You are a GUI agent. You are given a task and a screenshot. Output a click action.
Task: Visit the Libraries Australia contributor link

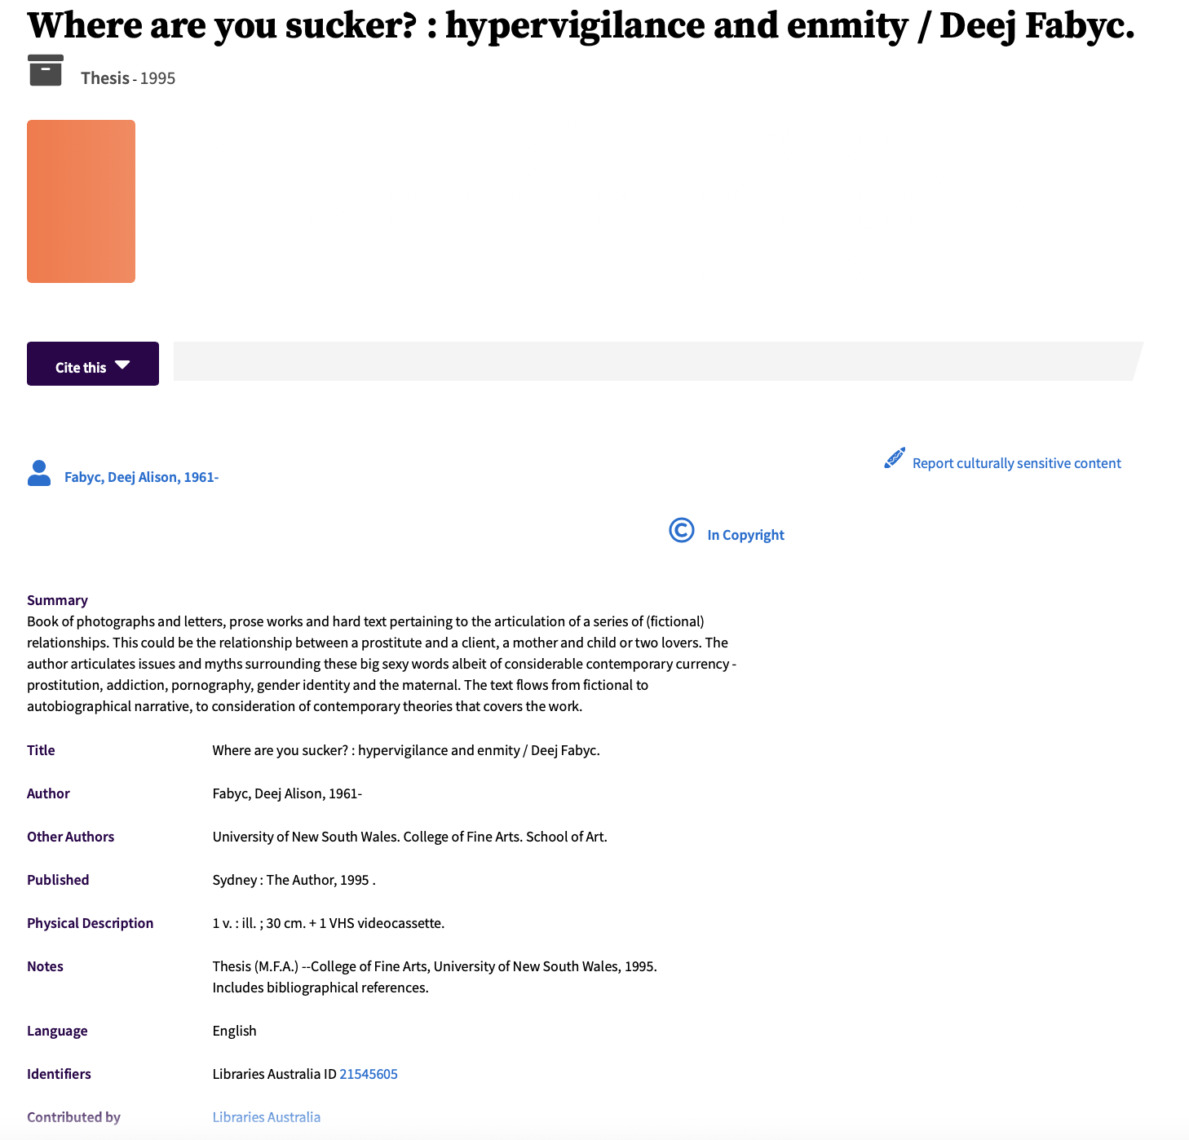pos(267,1117)
